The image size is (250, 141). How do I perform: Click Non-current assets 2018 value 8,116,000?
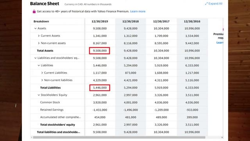(x=130, y=43)
